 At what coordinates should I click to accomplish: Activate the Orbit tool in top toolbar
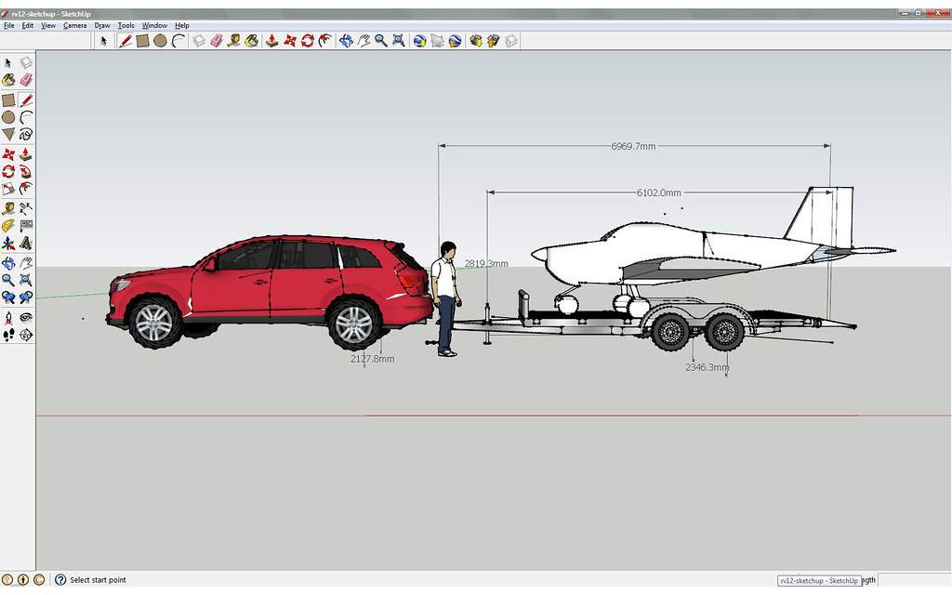[346, 41]
